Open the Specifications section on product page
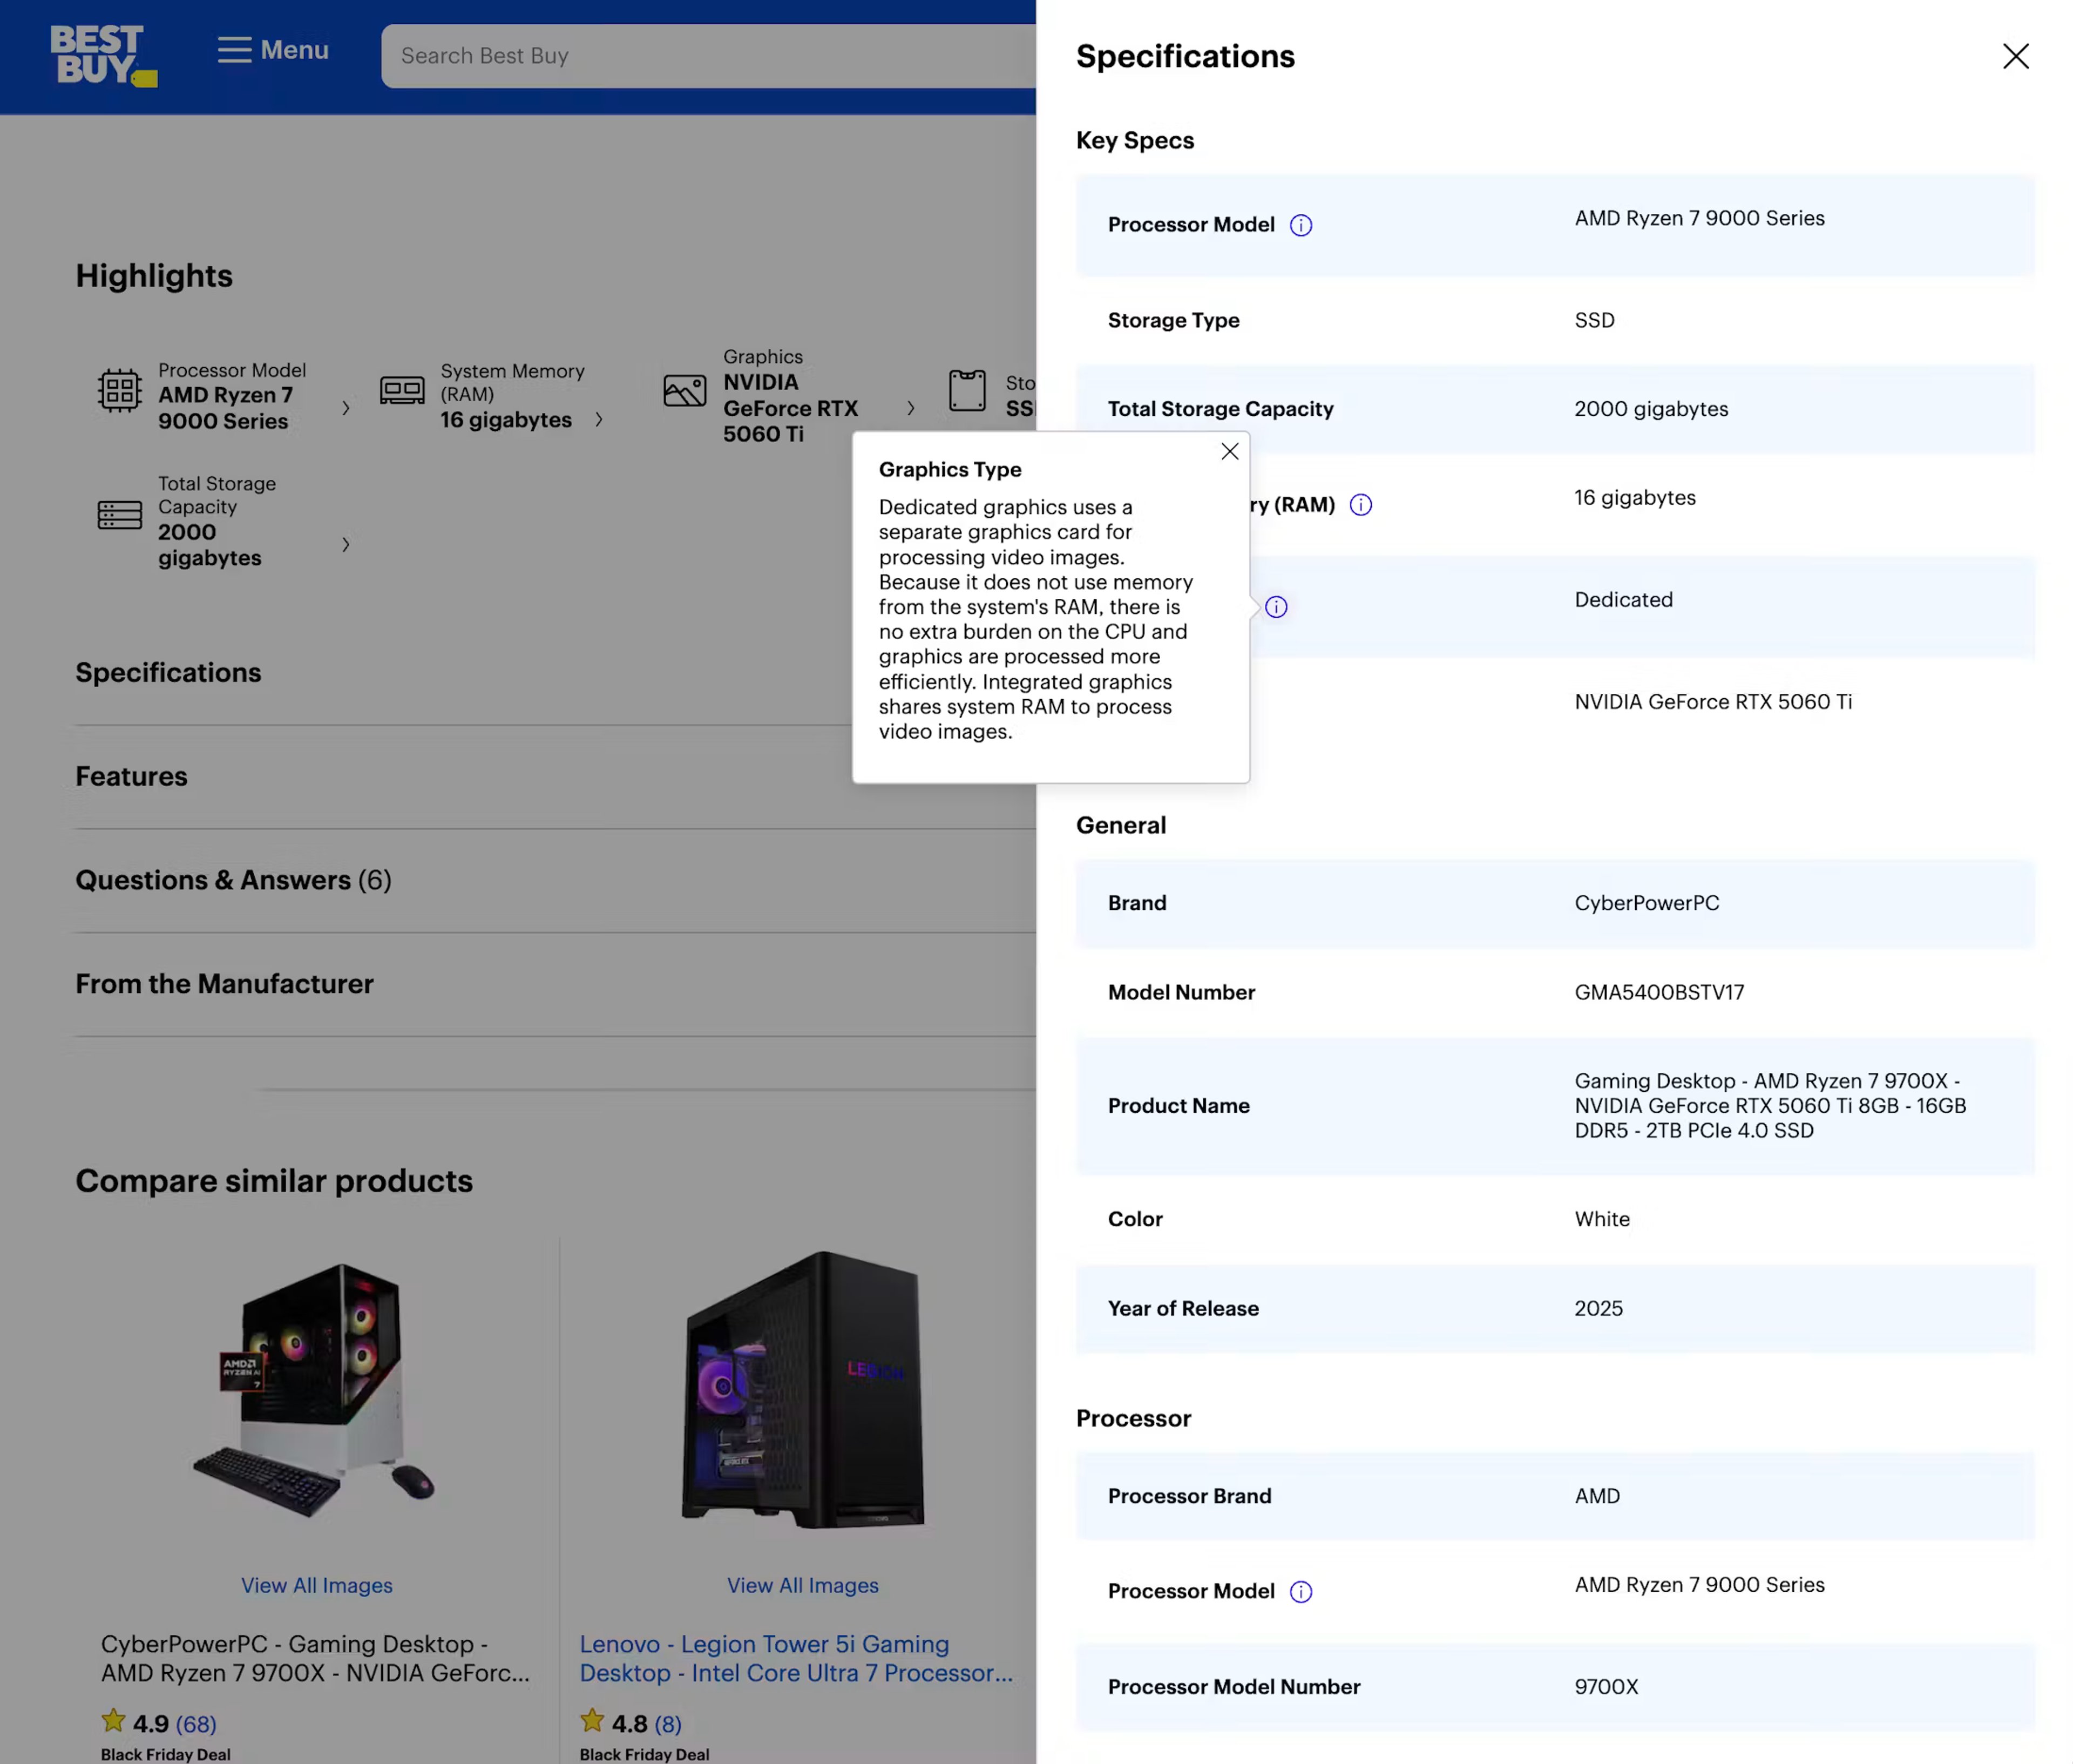 (168, 672)
